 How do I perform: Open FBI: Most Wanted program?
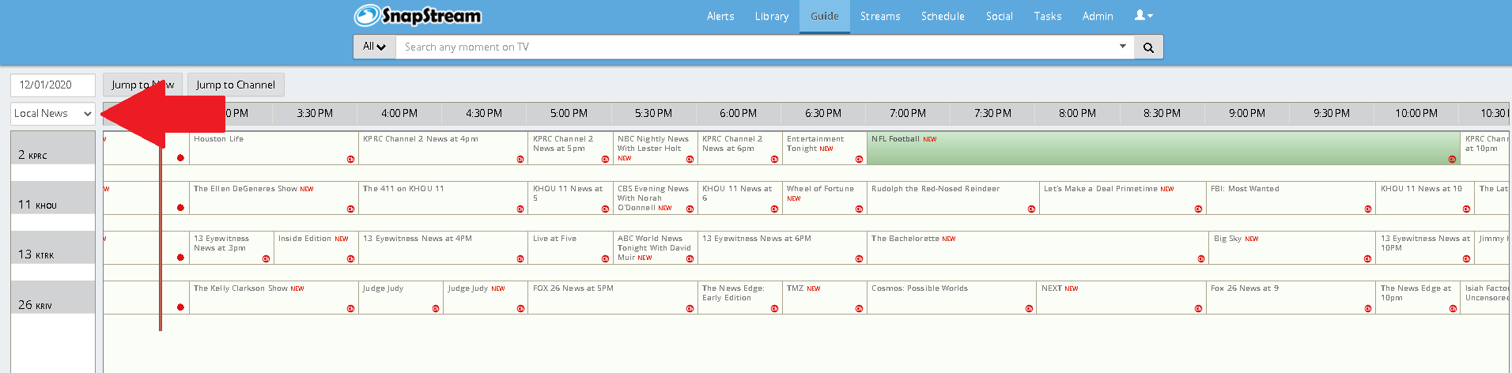(1291, 198)
